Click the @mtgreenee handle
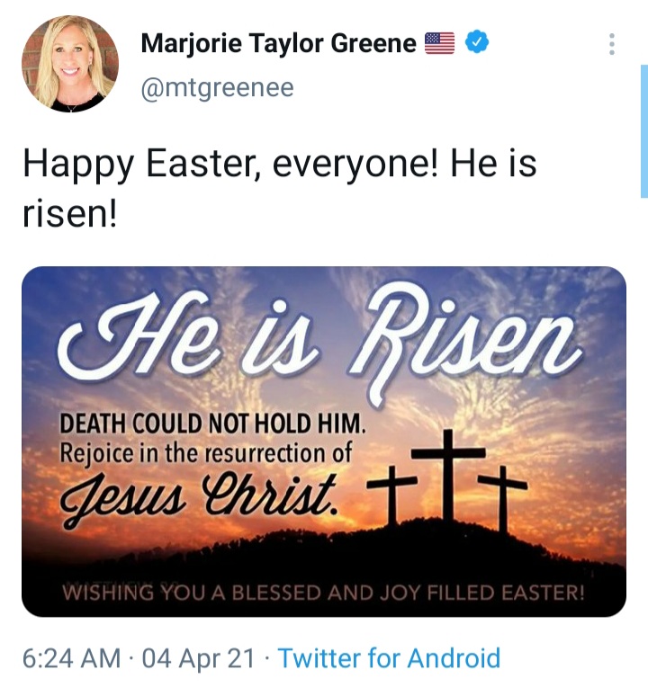Screen dimensions: 648x696 (x=217, y=87)
